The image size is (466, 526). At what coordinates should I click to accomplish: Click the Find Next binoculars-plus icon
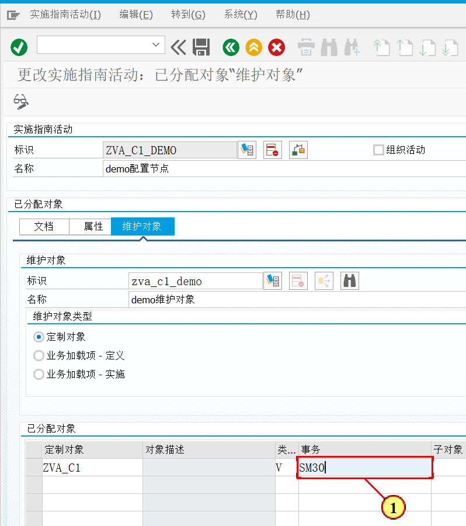(352, 47)
